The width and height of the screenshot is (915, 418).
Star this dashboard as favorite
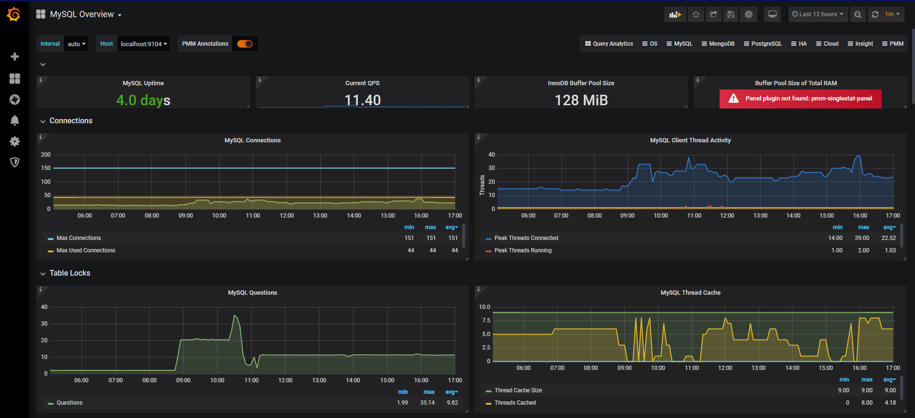tap(696, 14)
